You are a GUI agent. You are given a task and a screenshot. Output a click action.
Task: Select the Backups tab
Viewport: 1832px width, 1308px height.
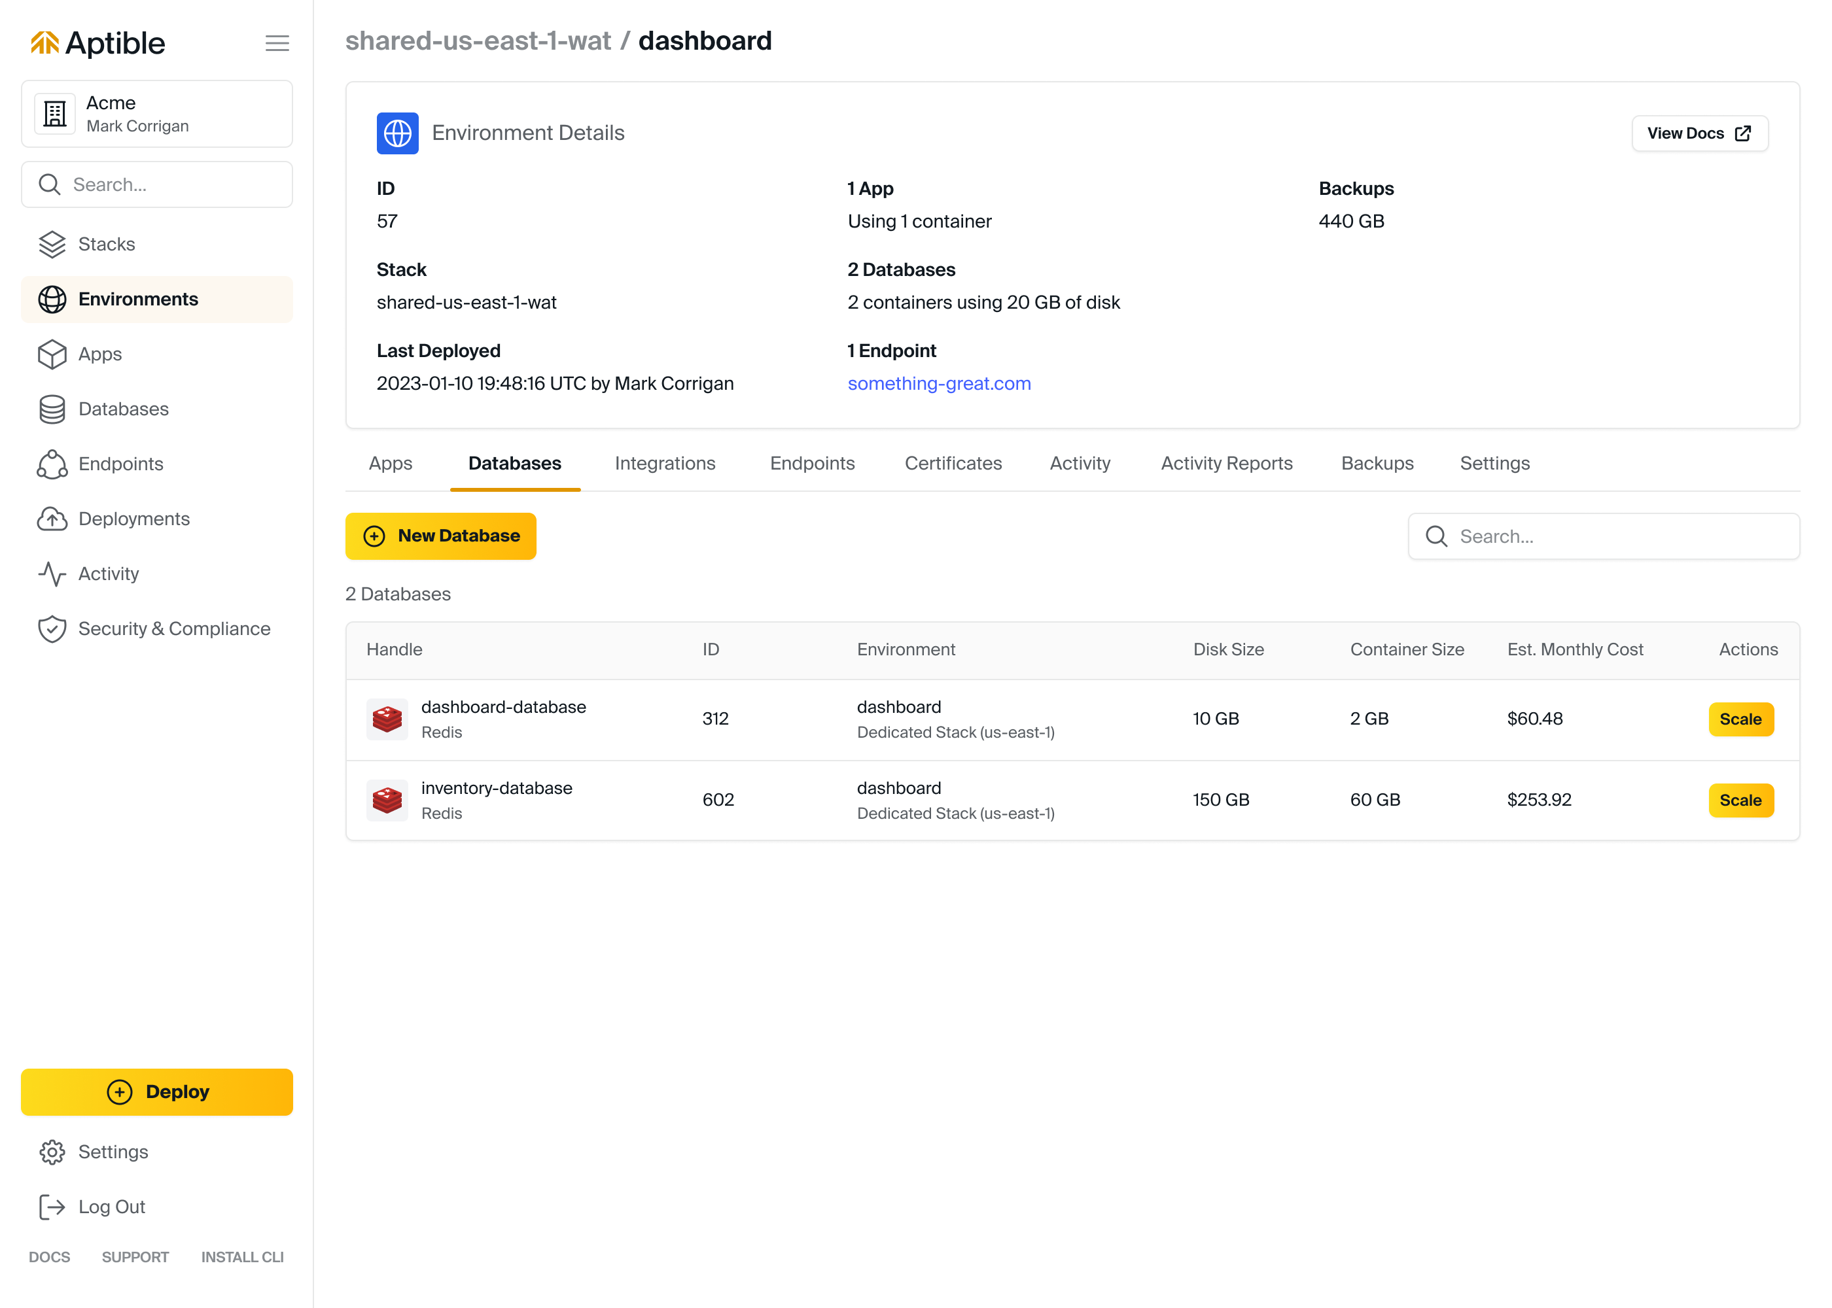pos(1377,463)
